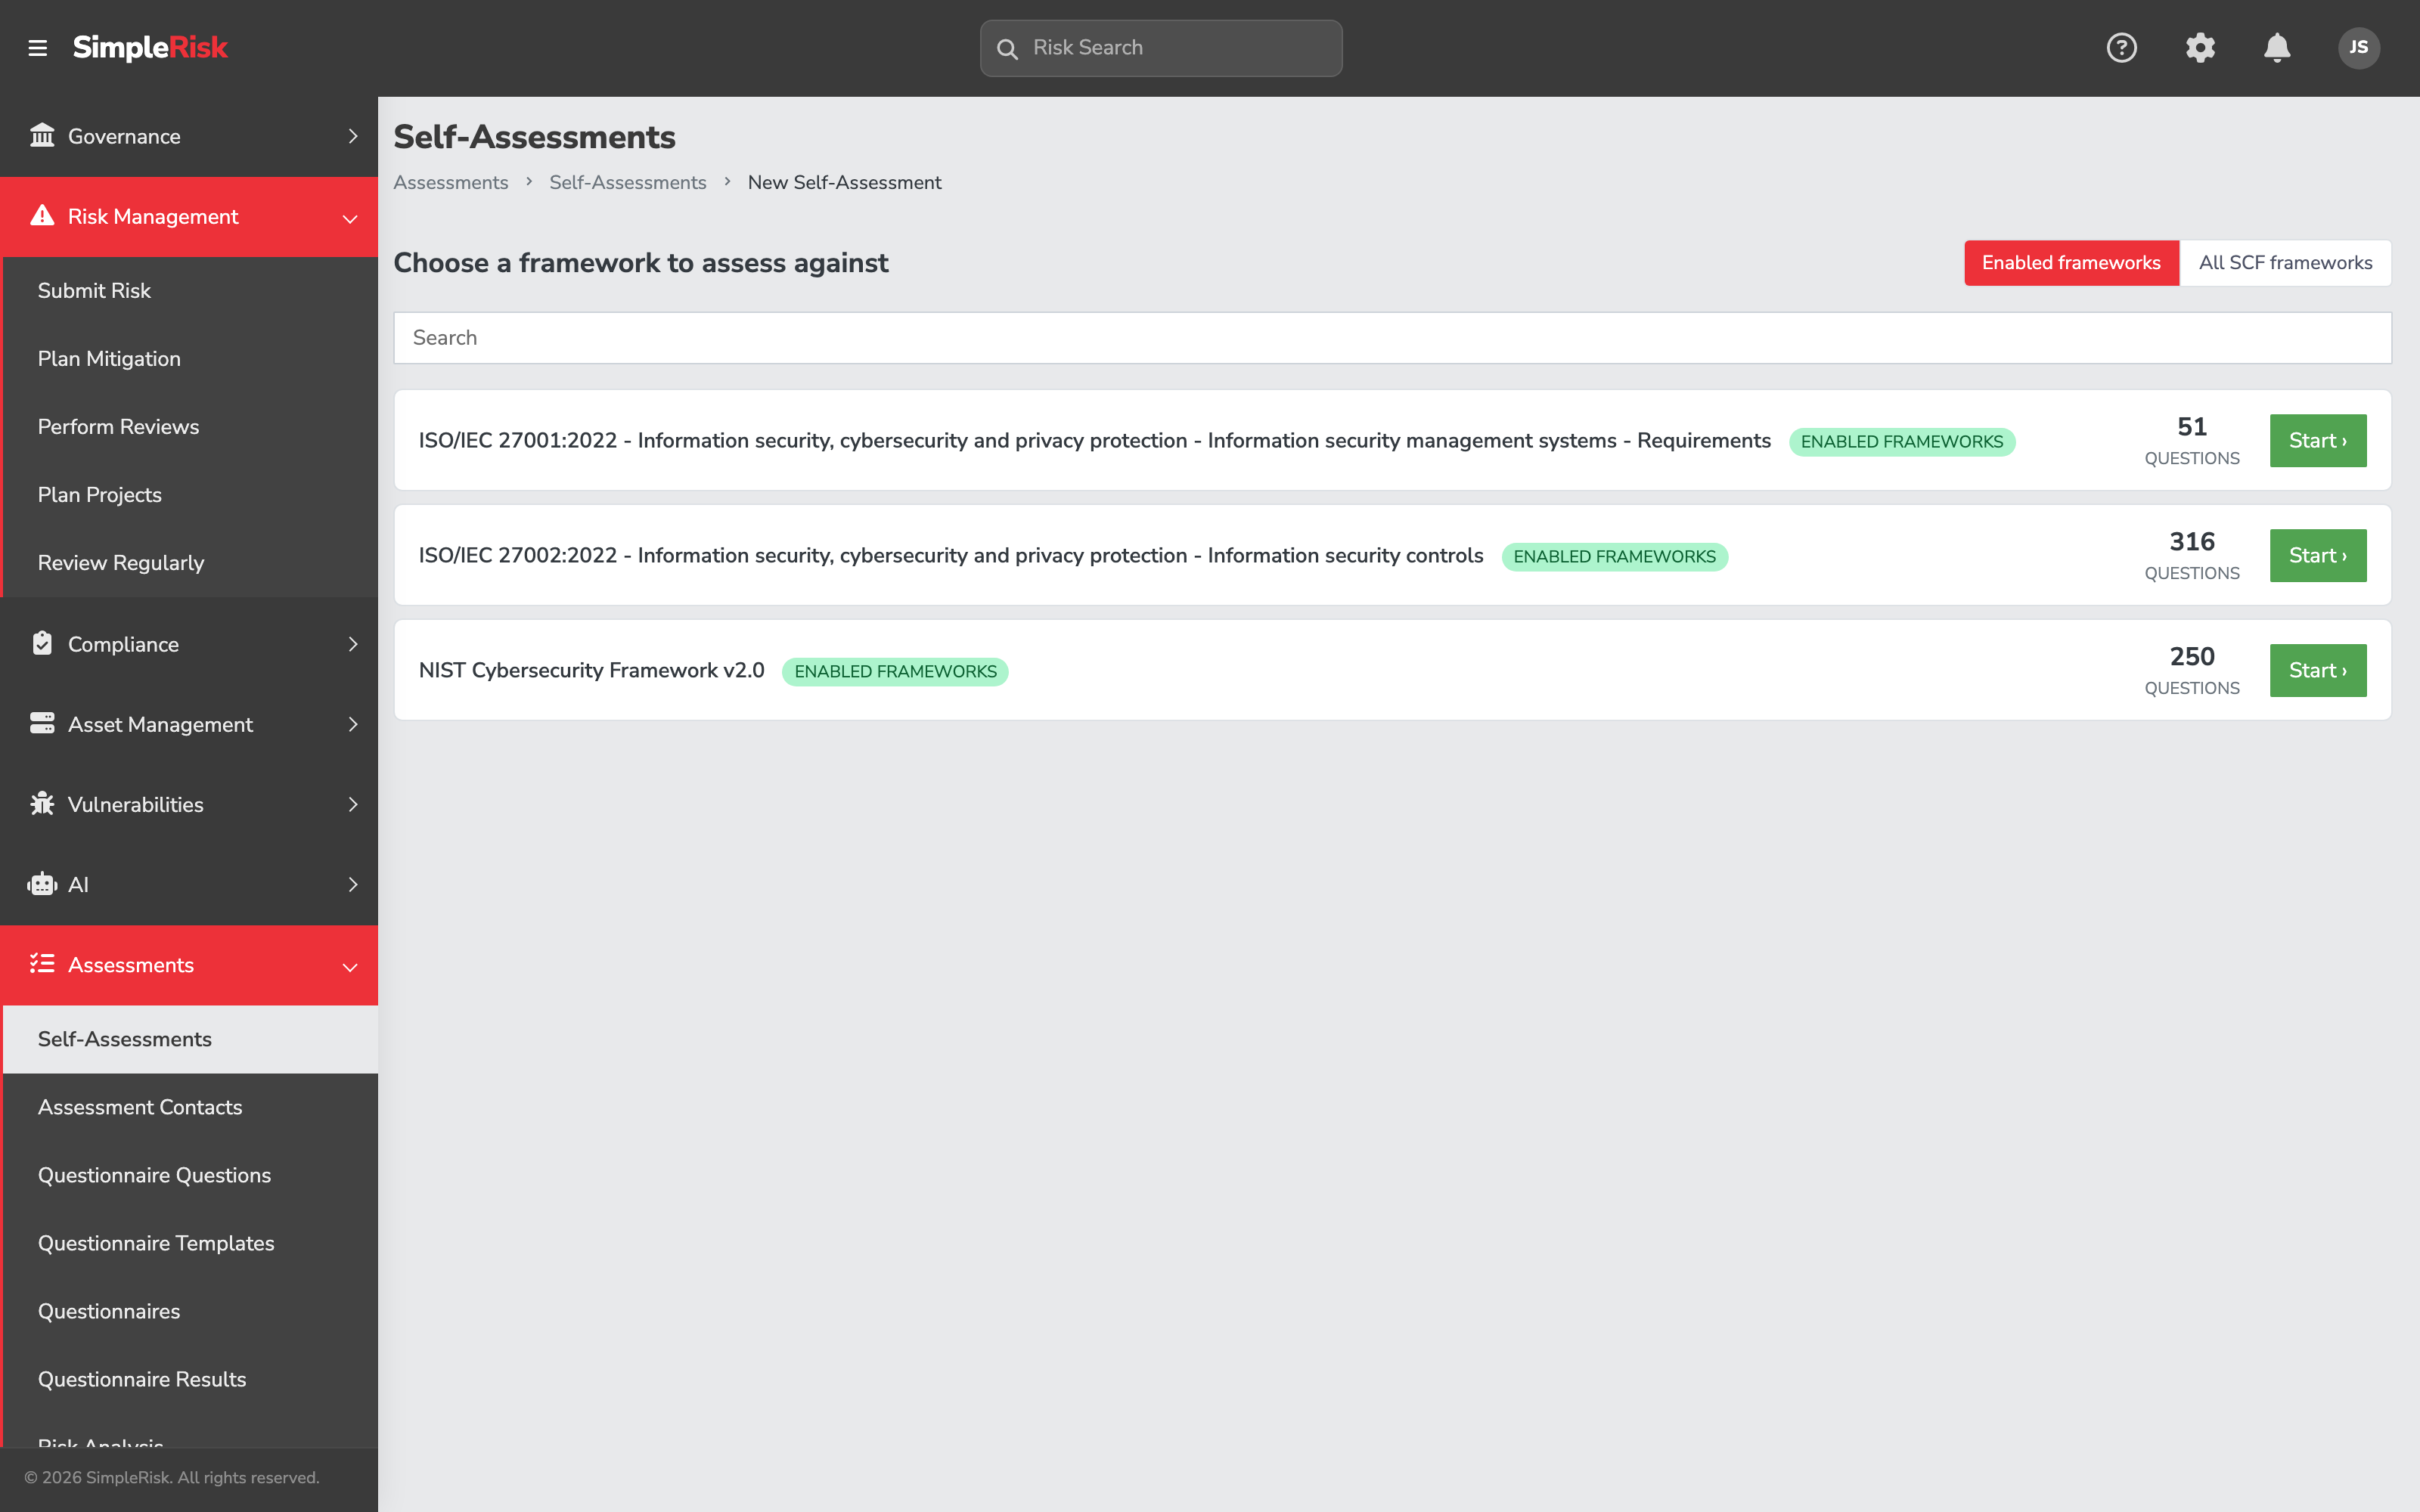This screenshot has height=1512, width=2420.
Task: Select the ISO/IEC 27002:2022 framework title
Action: tap(950, 555)
